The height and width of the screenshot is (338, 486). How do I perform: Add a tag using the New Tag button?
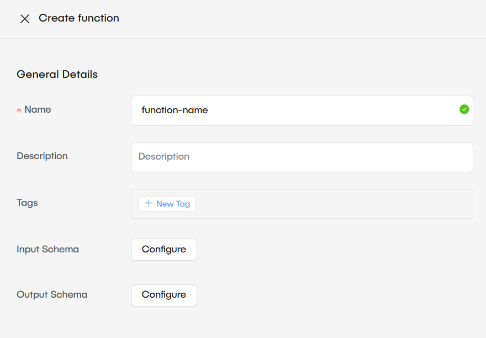point(166,203)
